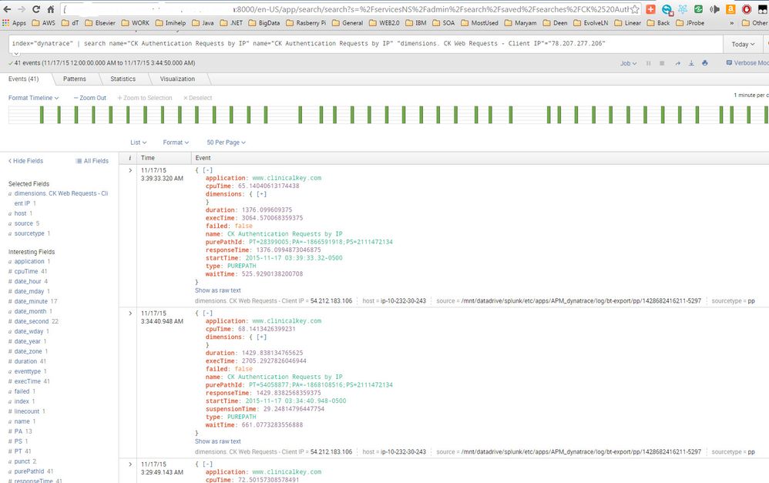Pause the running search job
The image size is (769, 483).
coord(649,63)
